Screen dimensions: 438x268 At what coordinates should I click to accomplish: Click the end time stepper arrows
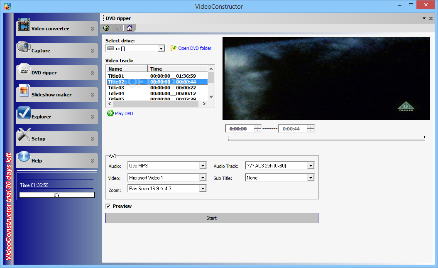click(311, 129)
